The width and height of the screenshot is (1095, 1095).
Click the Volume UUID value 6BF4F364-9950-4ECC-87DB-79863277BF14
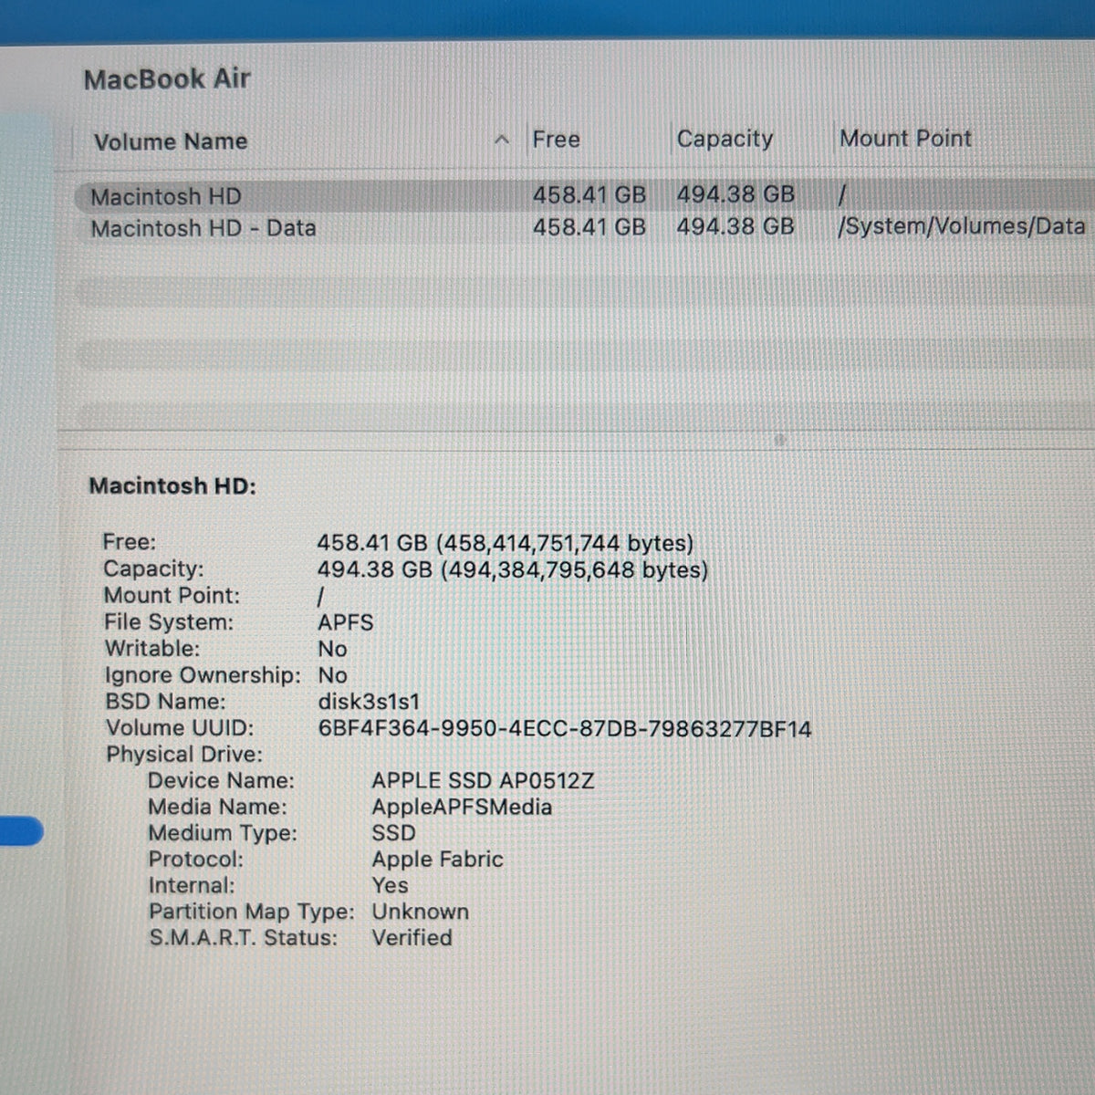[x=564, y=729]
